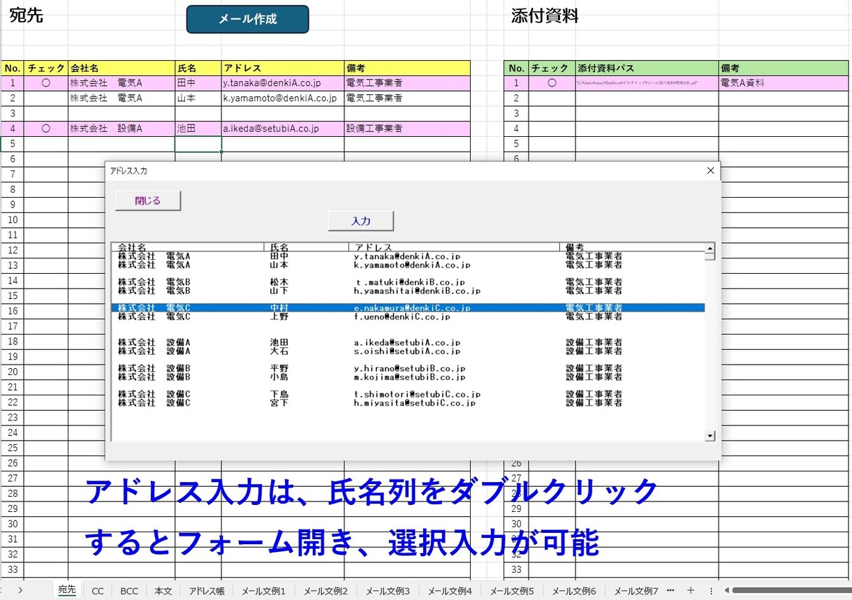The height and width of the screenshot is (600, 852).
Task: Select list row 小島 m.kojima@setubiB.co.jp
Action: [x=408, y=376]
